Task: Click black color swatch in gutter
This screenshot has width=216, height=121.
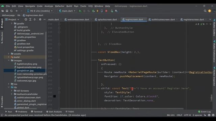Action: point(55,96)
